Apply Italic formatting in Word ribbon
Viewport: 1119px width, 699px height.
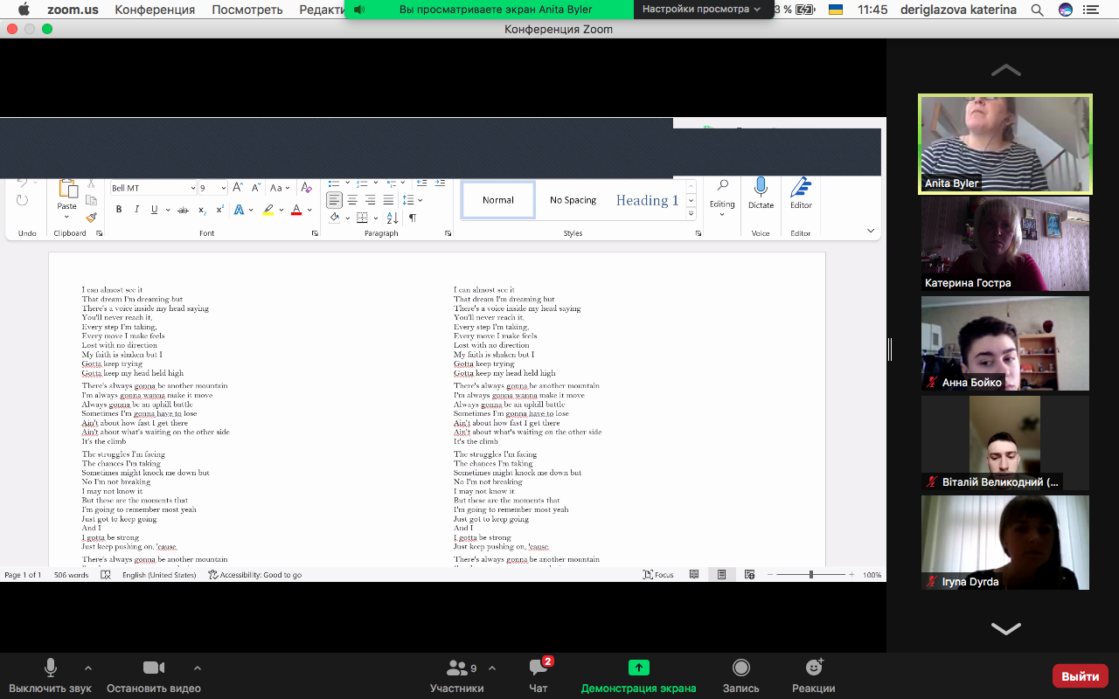click(136, 210)
